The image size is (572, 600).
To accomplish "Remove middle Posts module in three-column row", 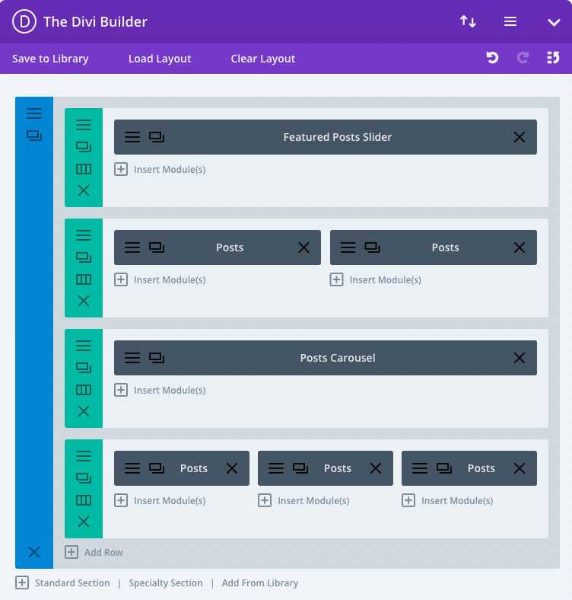I will [376, 468].
